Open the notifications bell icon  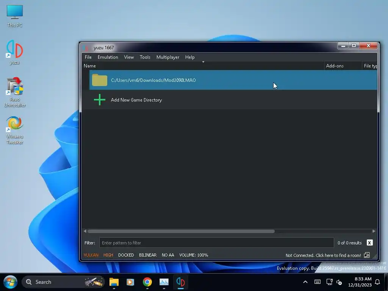click(x=377, y=282)
